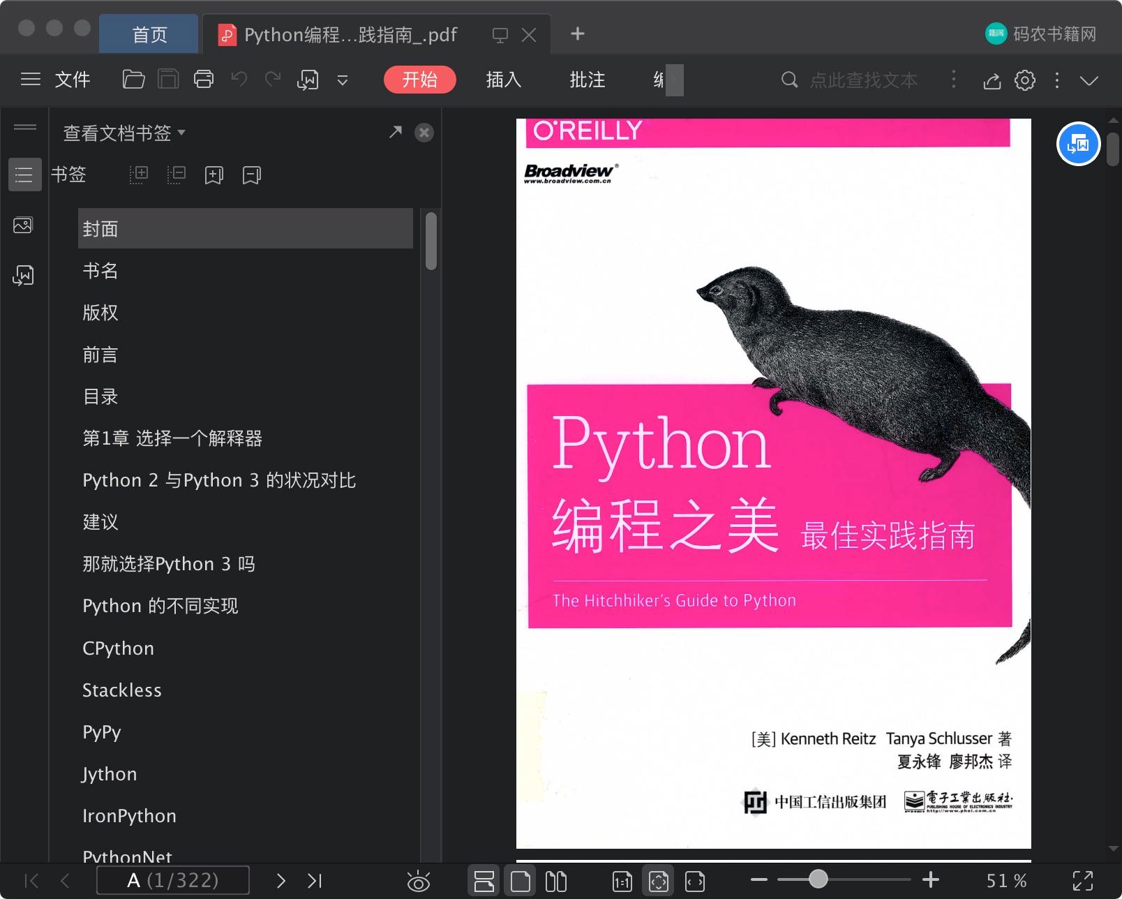Click the sidebar convert document icon
Viewport: 1122px width, 899px height.
tap(23, 276)
